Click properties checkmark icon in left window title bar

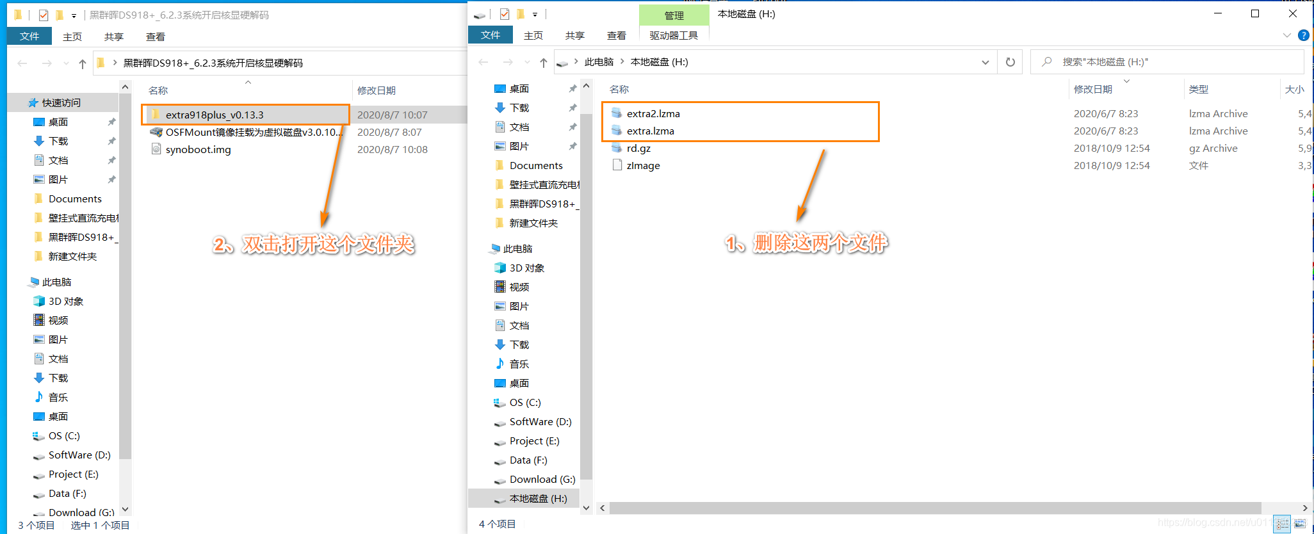(44, 15)
